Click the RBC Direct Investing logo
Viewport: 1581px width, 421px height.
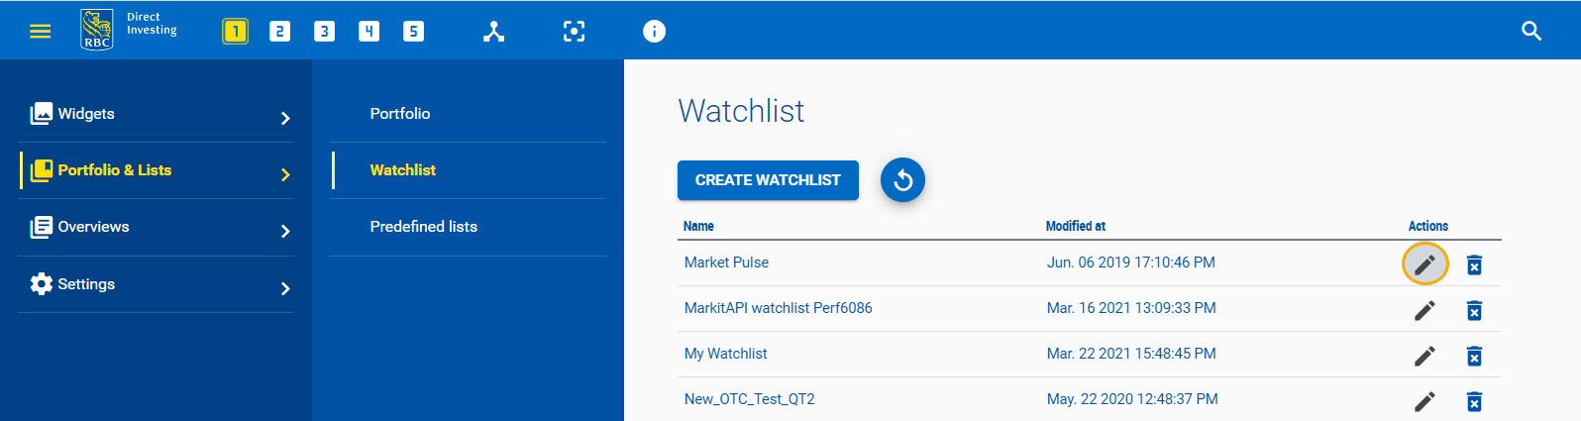click(x=129, y=30)
